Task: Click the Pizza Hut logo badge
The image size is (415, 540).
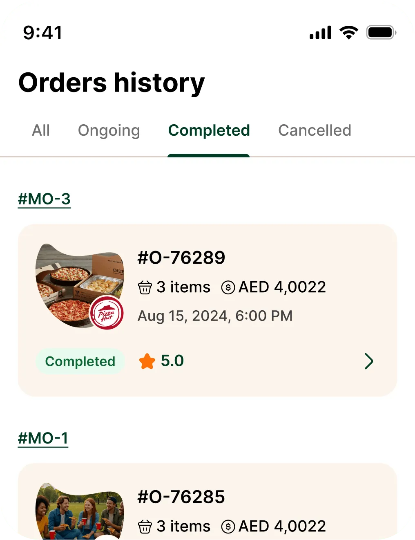Action: (106, 313)
